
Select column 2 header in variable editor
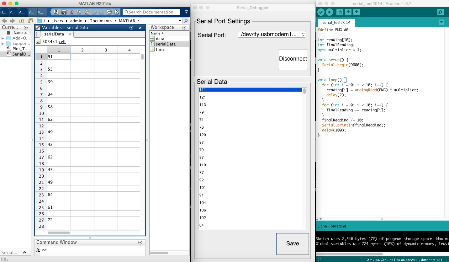(x=82, y=50)
